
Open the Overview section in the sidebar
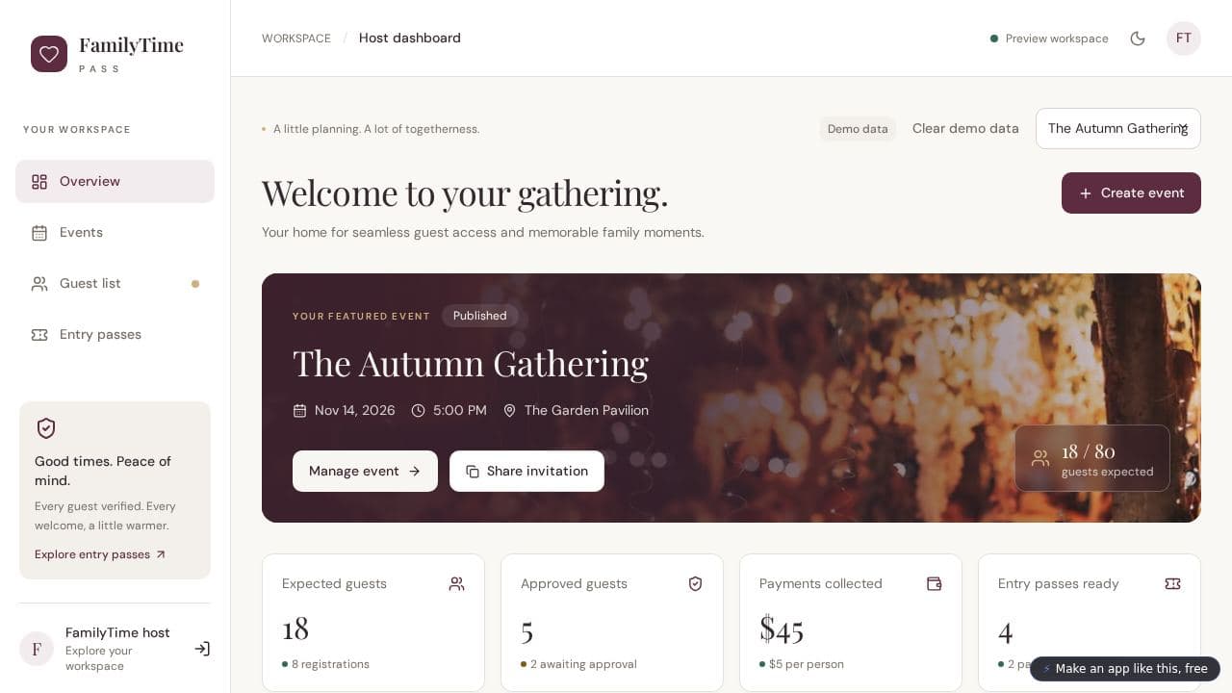pos(115,181)
